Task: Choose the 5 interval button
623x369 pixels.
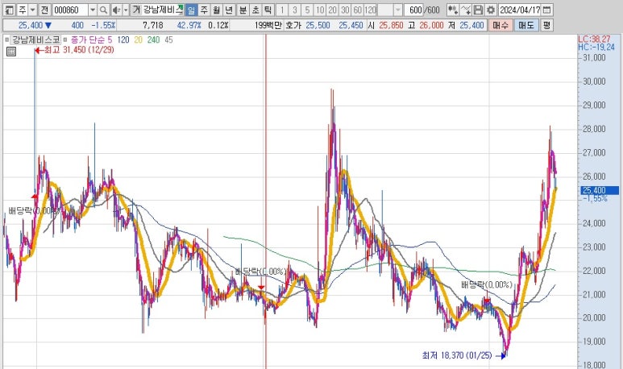Action: click(x=307, y=10)
